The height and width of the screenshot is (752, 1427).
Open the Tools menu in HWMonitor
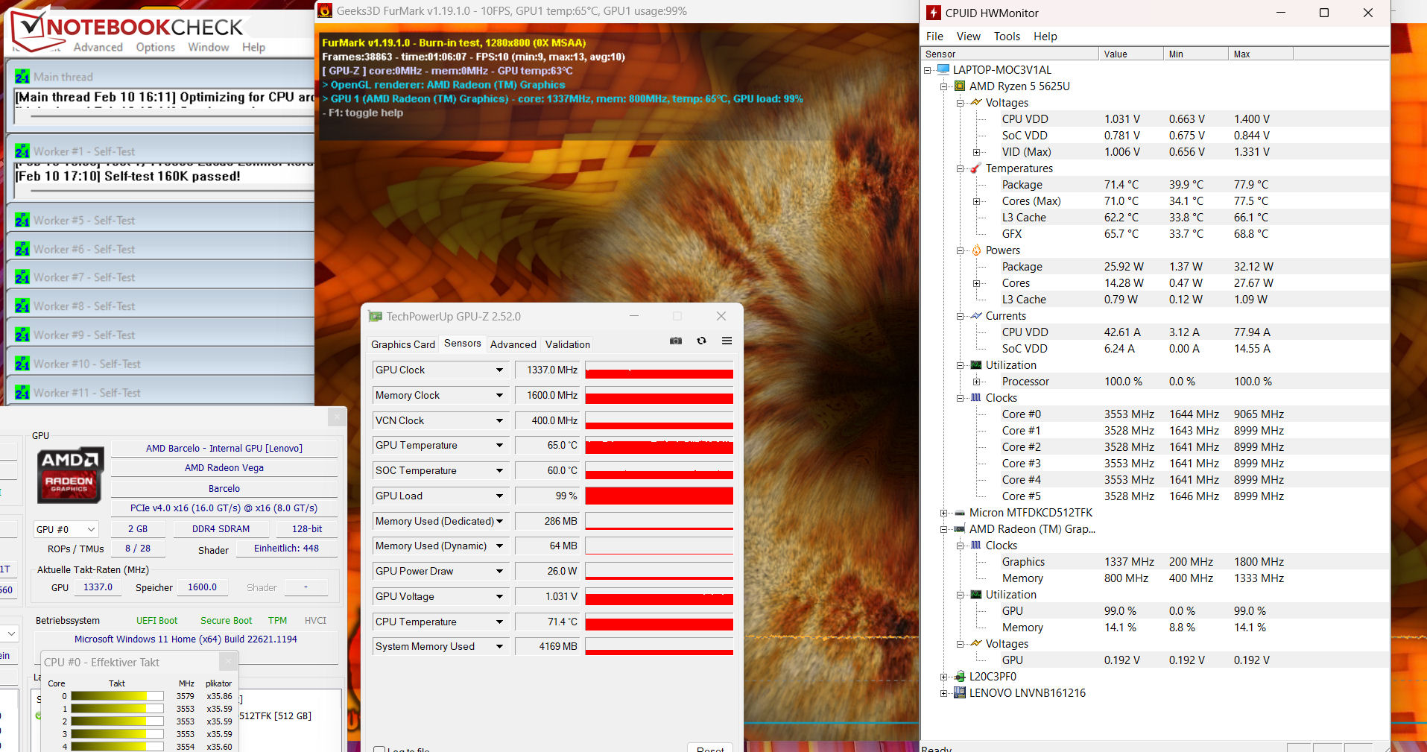coord(1007,37)
